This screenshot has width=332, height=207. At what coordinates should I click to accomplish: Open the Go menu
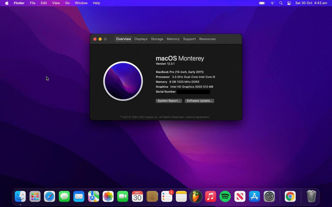(x=67, y=3)
